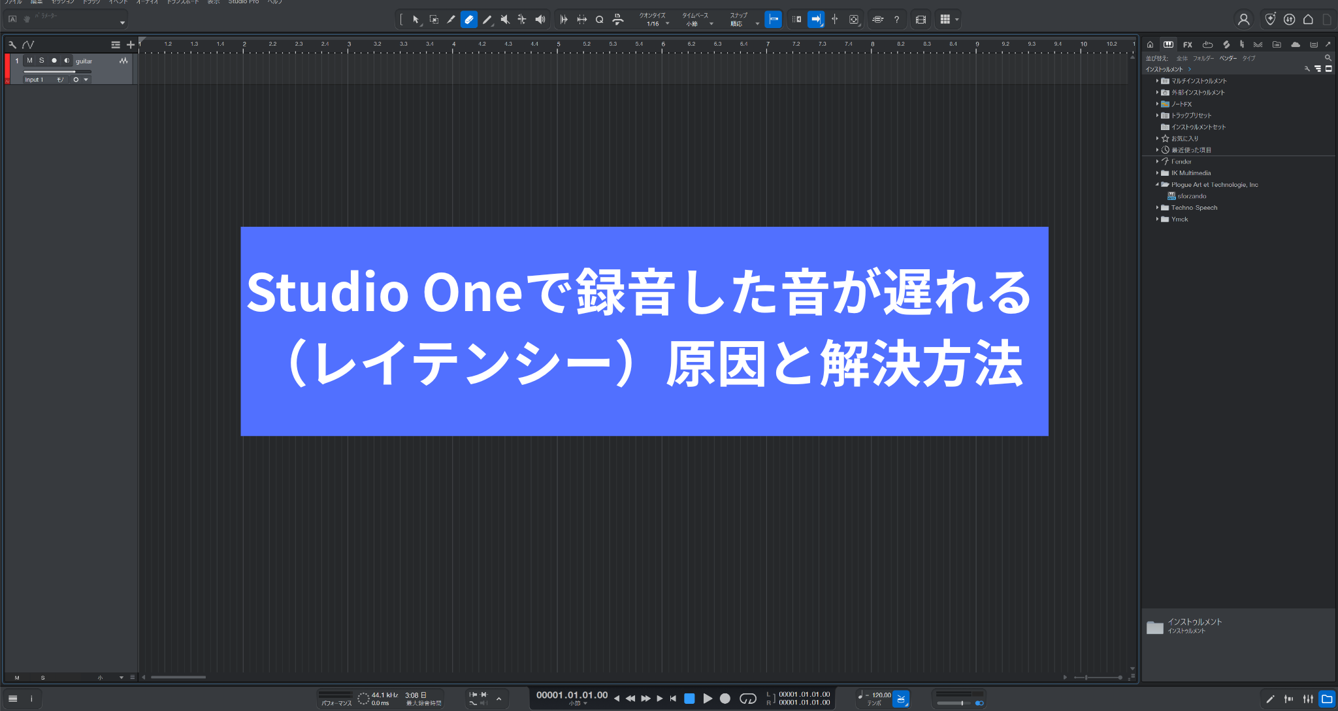Image resolution: width=1338 pixels, height=711 pixels.
Task: Click the Play button in the transport
Action: click(x=707, y=699)
